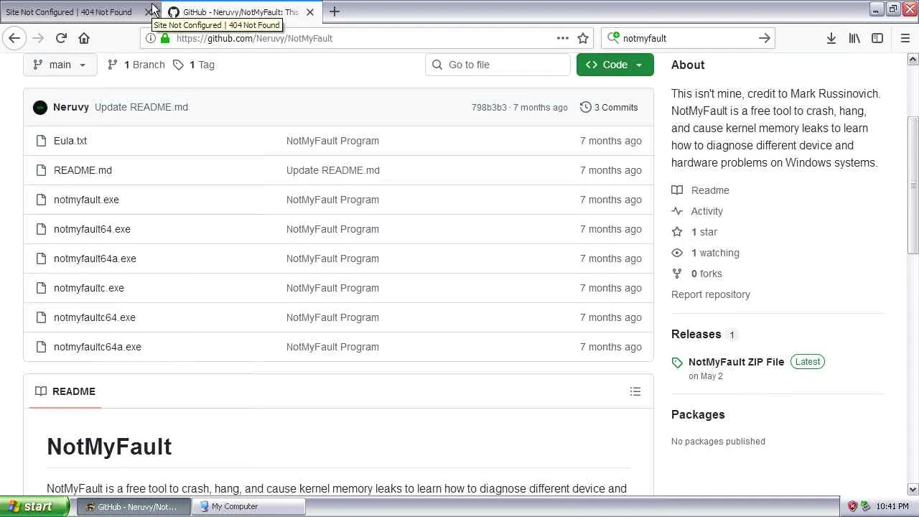Click the vertical scrollbar down arrow
The image size is (919, 517).
(913, 489)
